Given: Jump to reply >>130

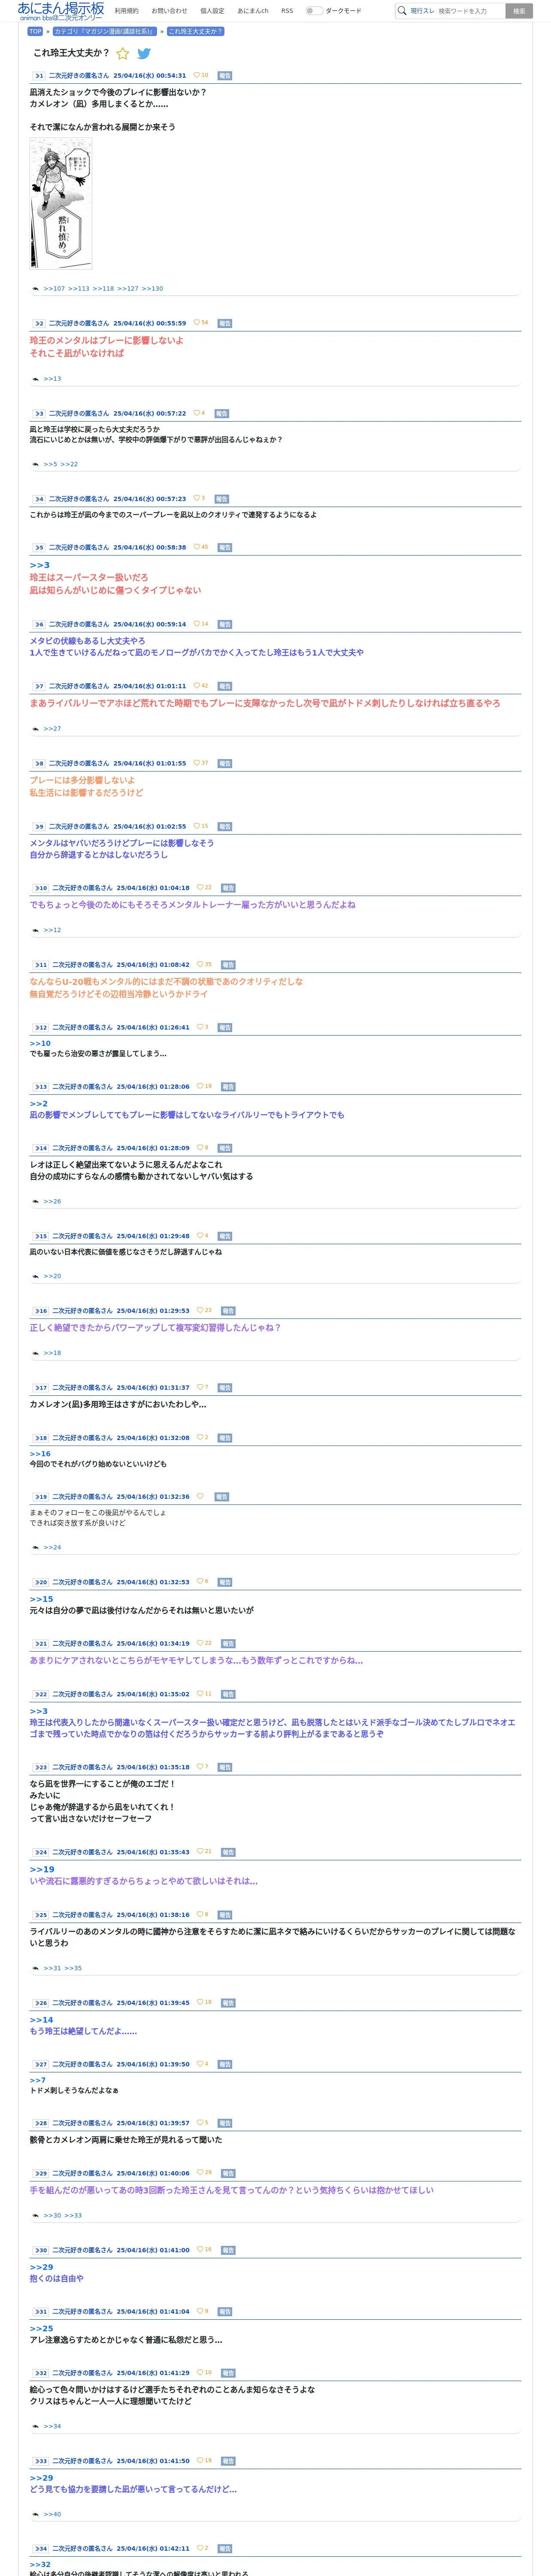Looking at the screenshot, I should (152, 289).
